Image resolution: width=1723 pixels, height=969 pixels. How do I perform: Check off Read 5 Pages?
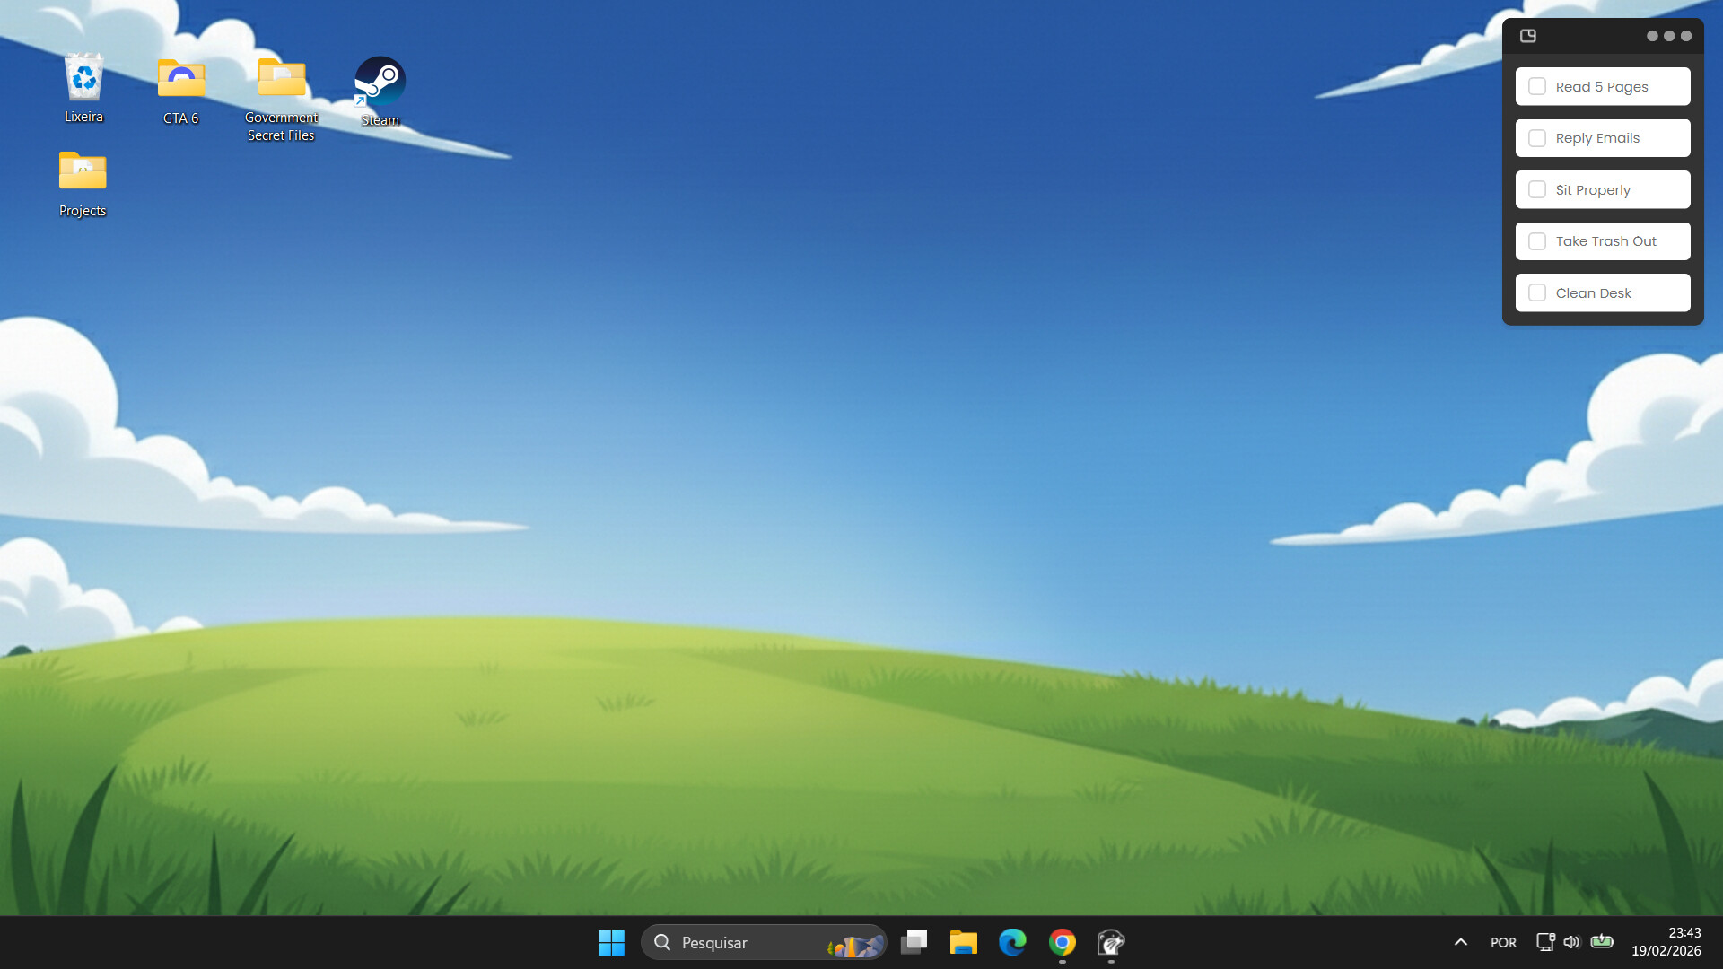click(x=1537, y=85)
